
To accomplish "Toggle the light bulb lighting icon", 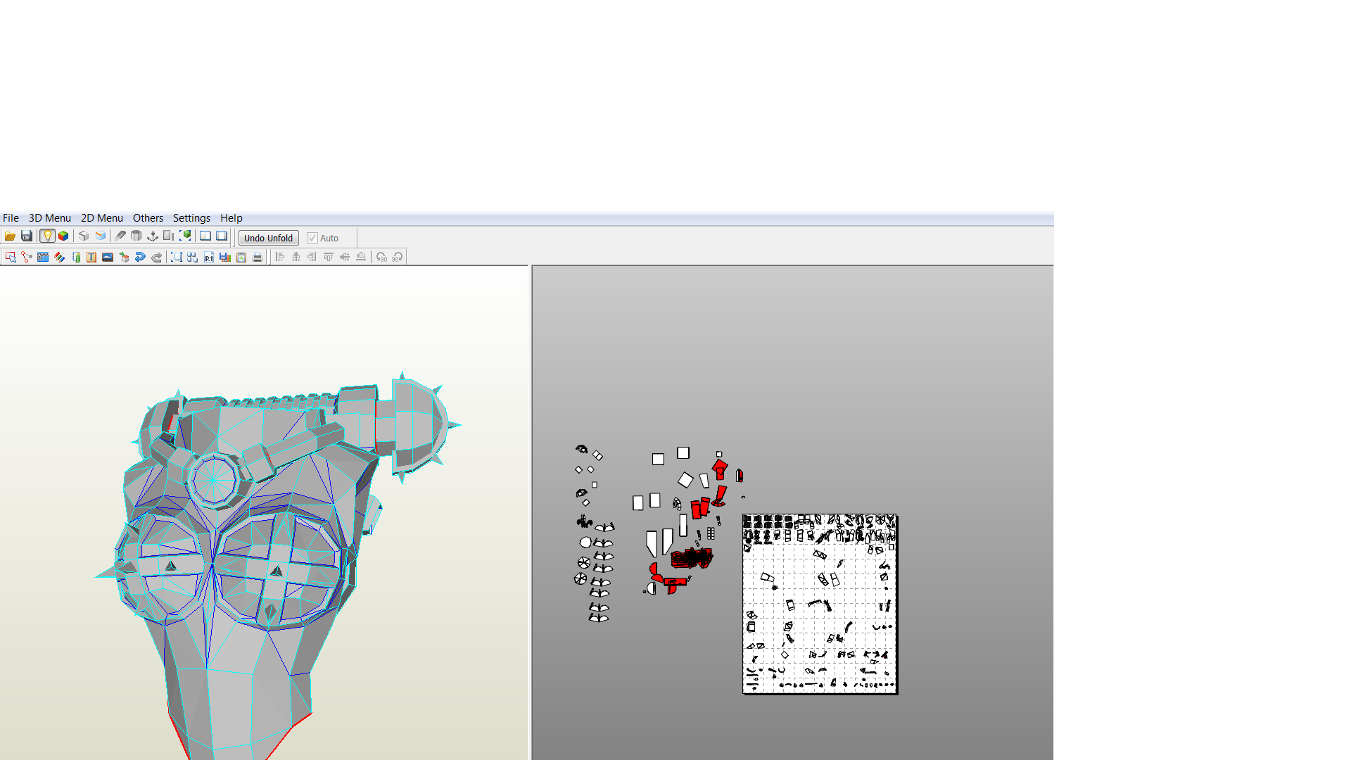I will tap(47, 236).
